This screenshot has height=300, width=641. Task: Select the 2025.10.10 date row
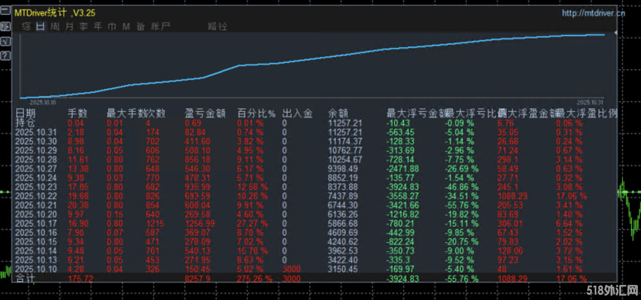click(x=36, y=269)
